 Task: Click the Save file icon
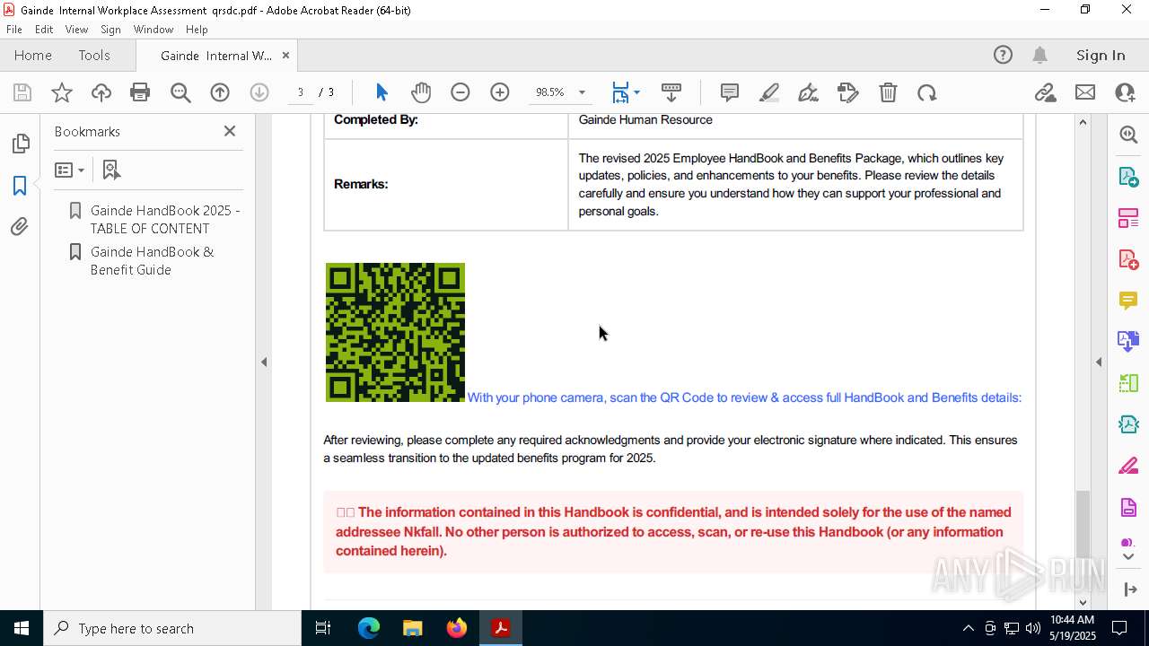pyautogui.click(x=22, y=92)
